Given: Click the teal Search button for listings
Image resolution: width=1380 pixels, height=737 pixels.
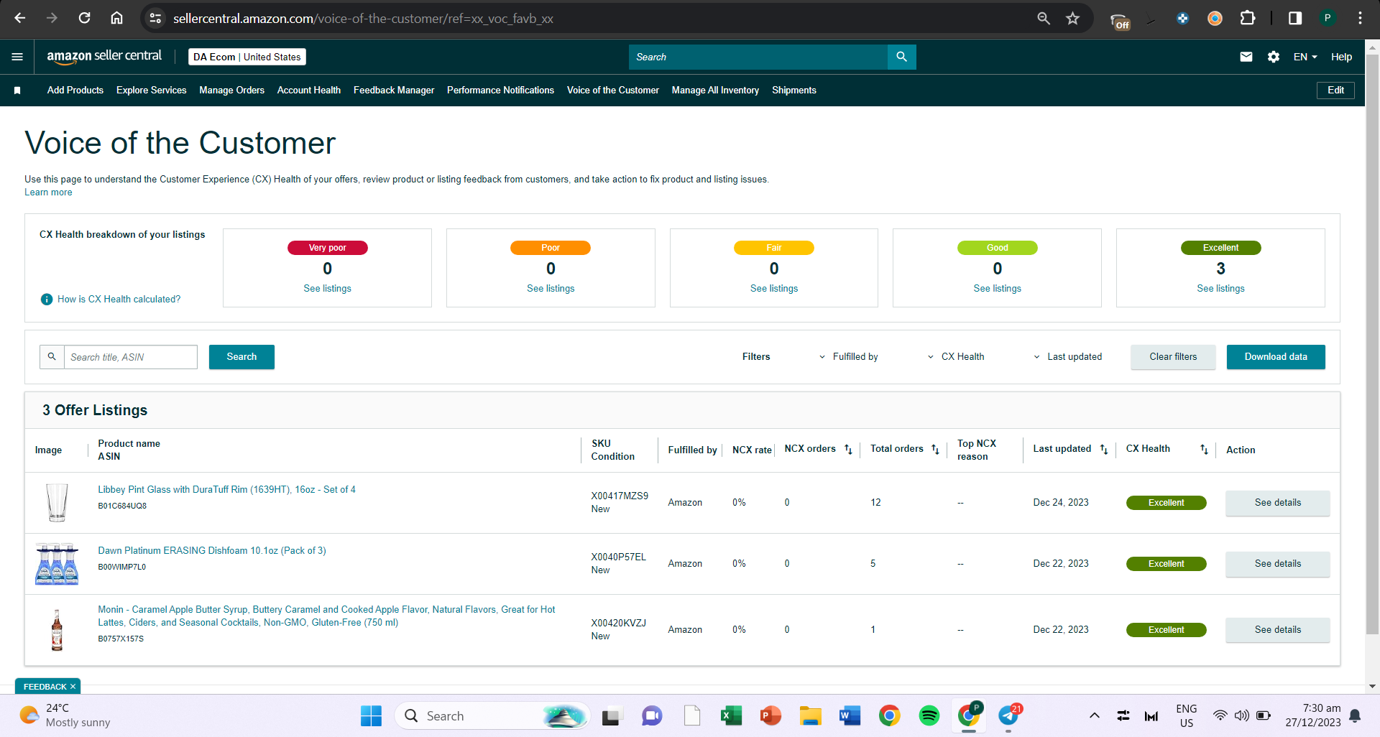Looking at the screenshot, I should pyautogui.click(x=241, y=357).
